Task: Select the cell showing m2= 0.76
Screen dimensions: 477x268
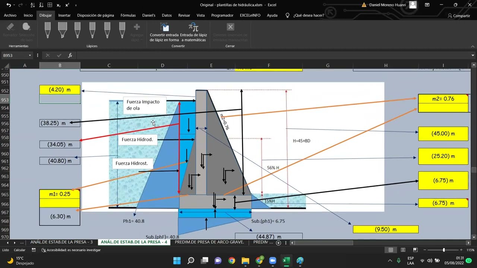Action: [x=443, y=99]
